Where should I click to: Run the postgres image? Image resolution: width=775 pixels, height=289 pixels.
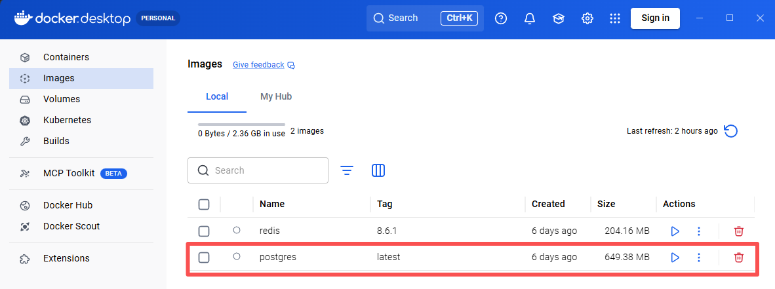coord(675,257)
